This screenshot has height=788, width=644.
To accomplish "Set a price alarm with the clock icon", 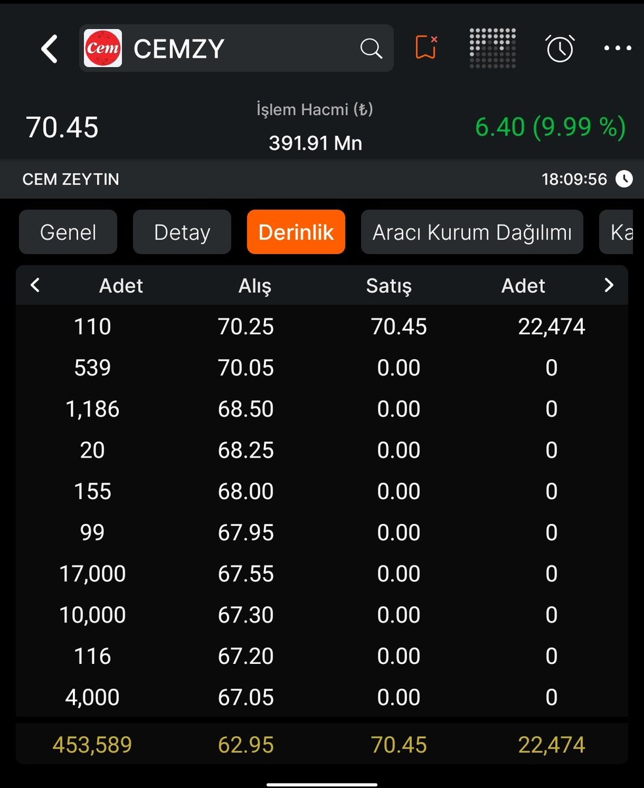I will point(560,49).
